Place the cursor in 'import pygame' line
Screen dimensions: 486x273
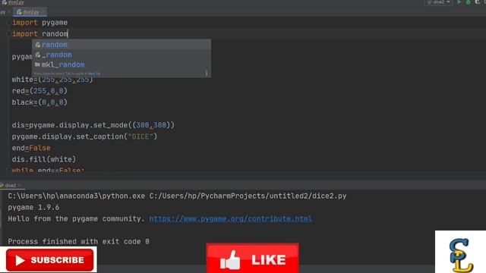39,23
